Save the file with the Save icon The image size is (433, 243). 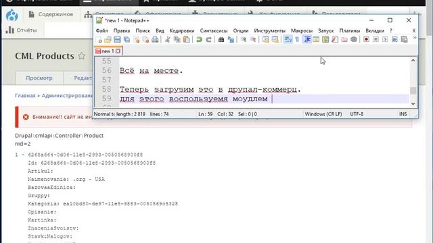[x=117, y=39]
